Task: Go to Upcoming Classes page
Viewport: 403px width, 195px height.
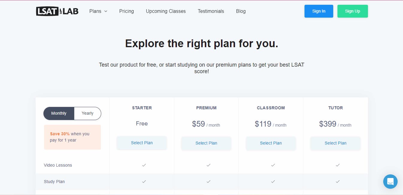Action: (x=166, y=11)
